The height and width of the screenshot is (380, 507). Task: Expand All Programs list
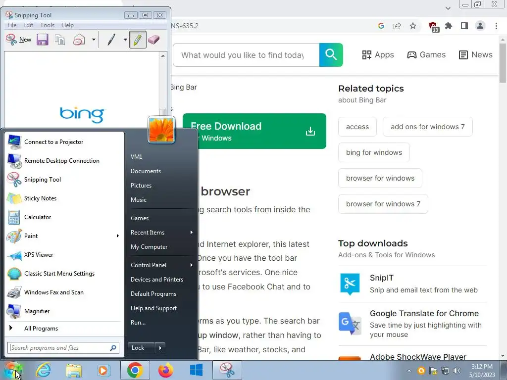tap(64, 329)
